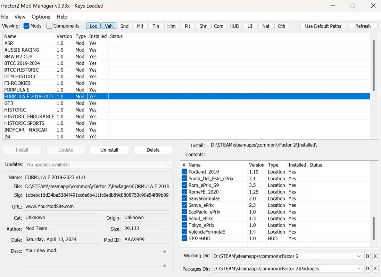Viewport: 381px width, 277px height.
Task: Toggle the Shr filter button
Action: pyautogui.click(x=203, y=26)
